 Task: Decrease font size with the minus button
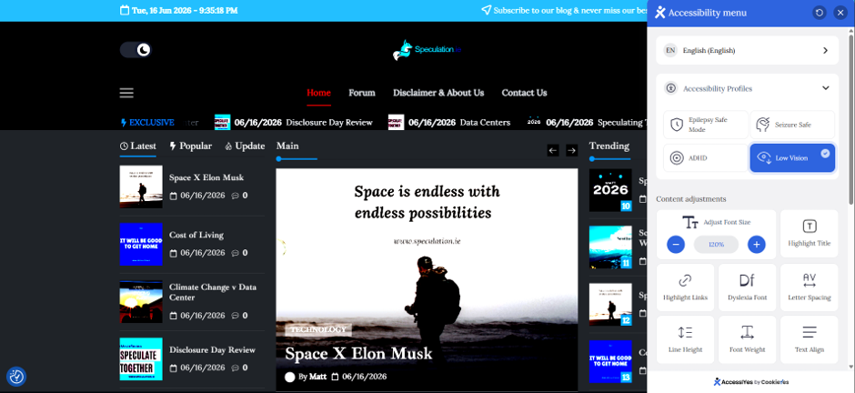[x=676, y=245]
